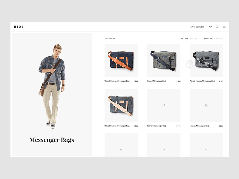Image resolution: width=239 pixels, height=179 pixels.
Task: Click the loading spinner below Canvas Messenger Bag
Action: click(163, 105)
